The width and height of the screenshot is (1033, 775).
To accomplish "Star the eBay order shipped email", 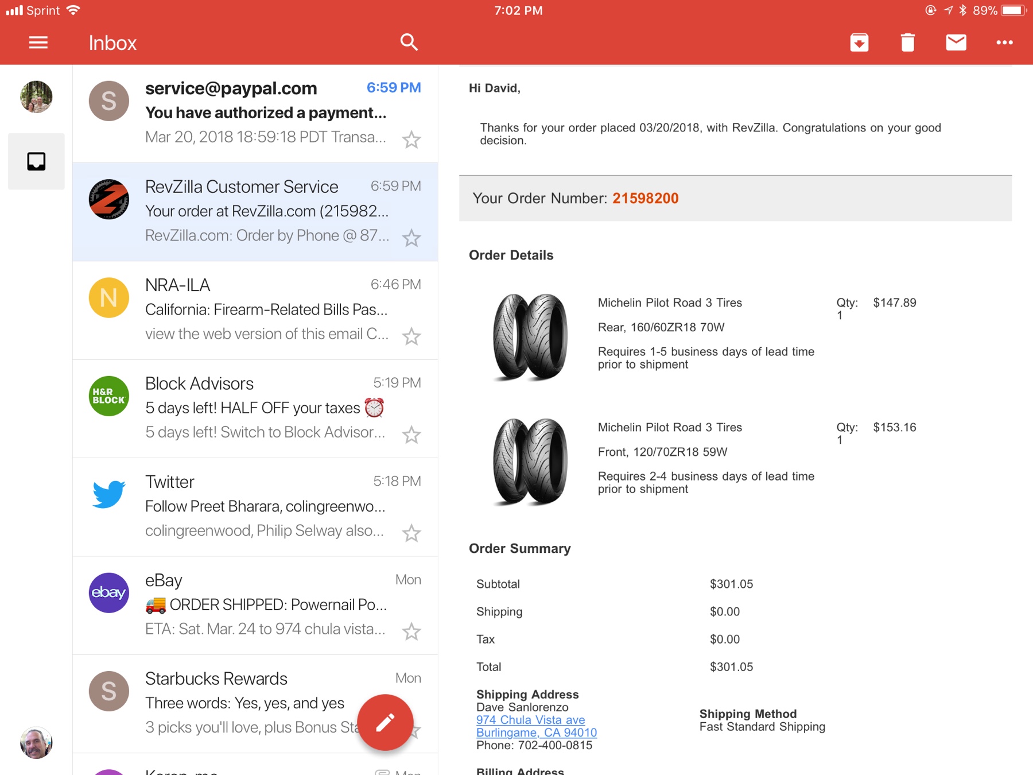I will click(x=411, y=631).
